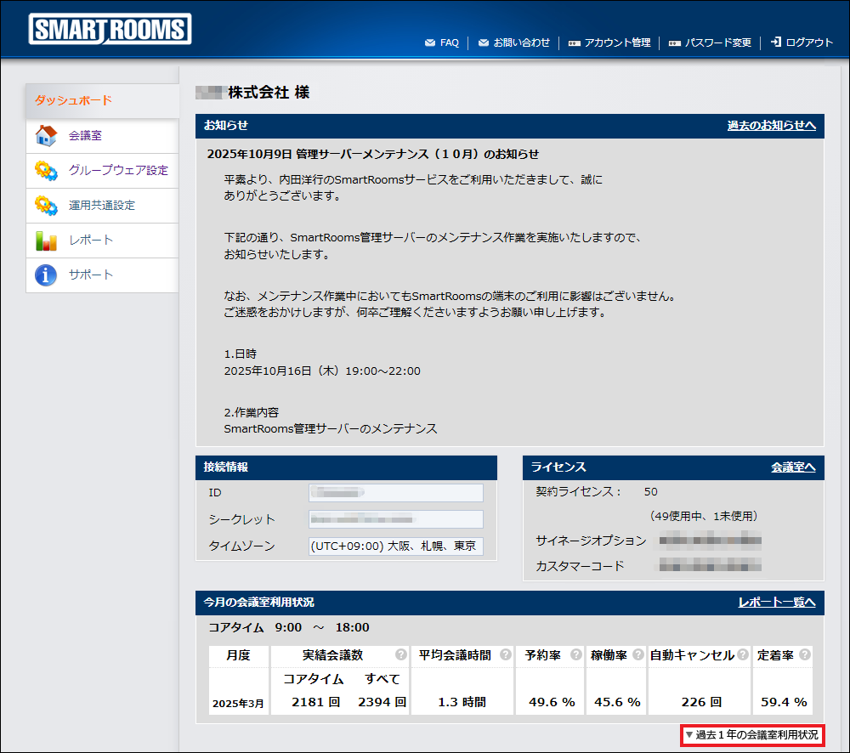
Task: Click the gear icon beside グループウェア設定
Action: pyautogui.click(x=46, y=171)
